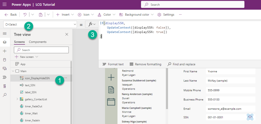Click the Email field
This screenshot has width=261, height=124.
(230, 109)
